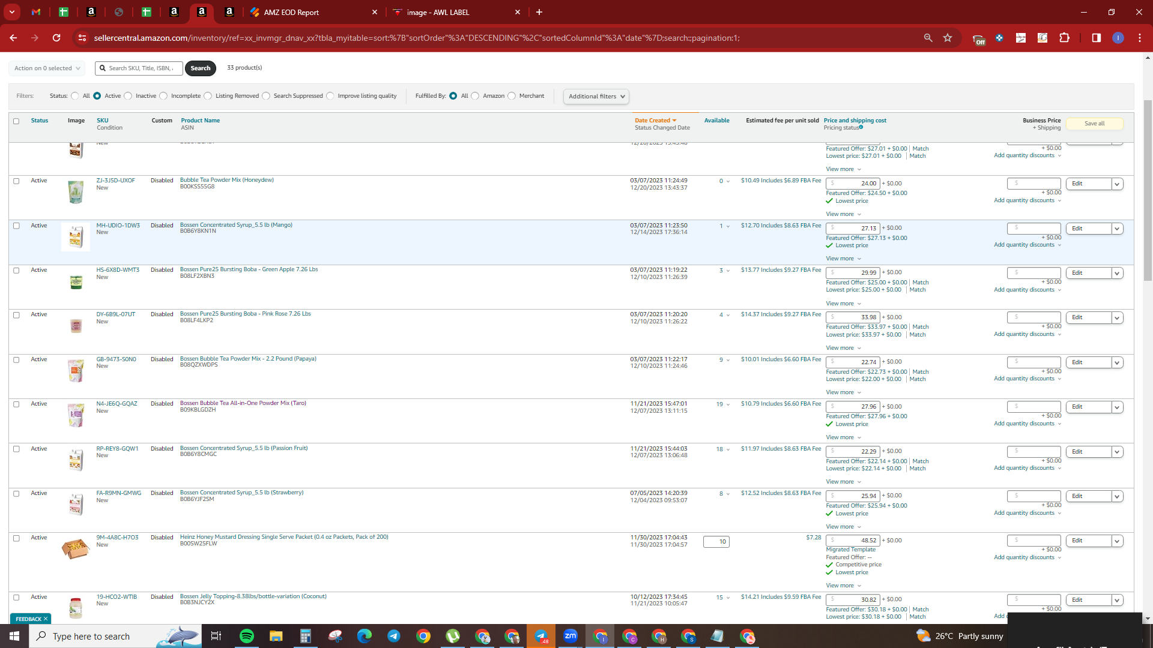Tick checkbox for ZJ-3J5D-UXOF row
The height and width of the screenshot is (648, 1153).
16,181
